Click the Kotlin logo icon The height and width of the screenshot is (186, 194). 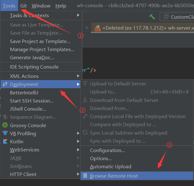coord(5,141)
